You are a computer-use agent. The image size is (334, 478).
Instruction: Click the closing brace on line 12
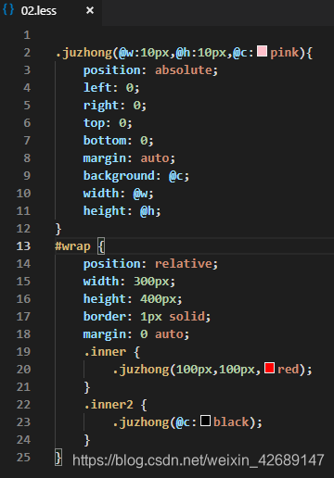click(58, 229)
